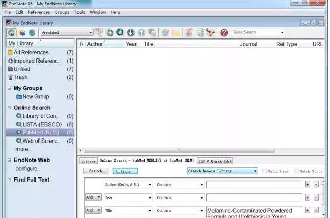
Task: Open the Contains dropdown in Author row
Action: (x=180, y=185)
